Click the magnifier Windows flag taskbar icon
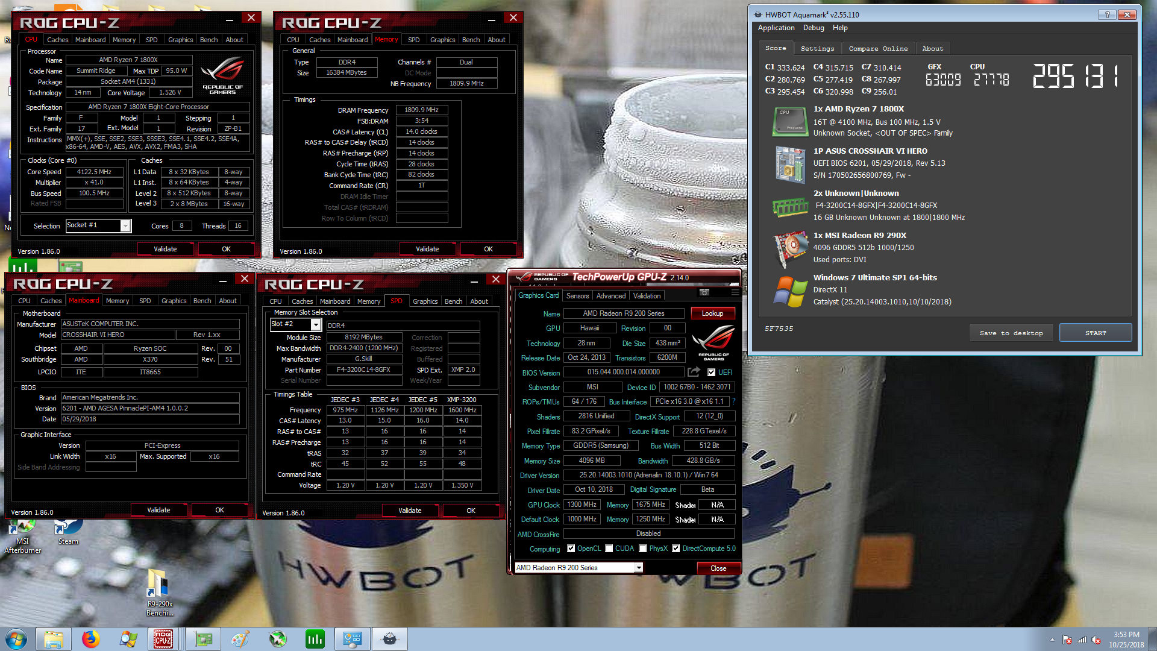The height and width of the screenshot is (651, 1157). (x=128, y=639)
